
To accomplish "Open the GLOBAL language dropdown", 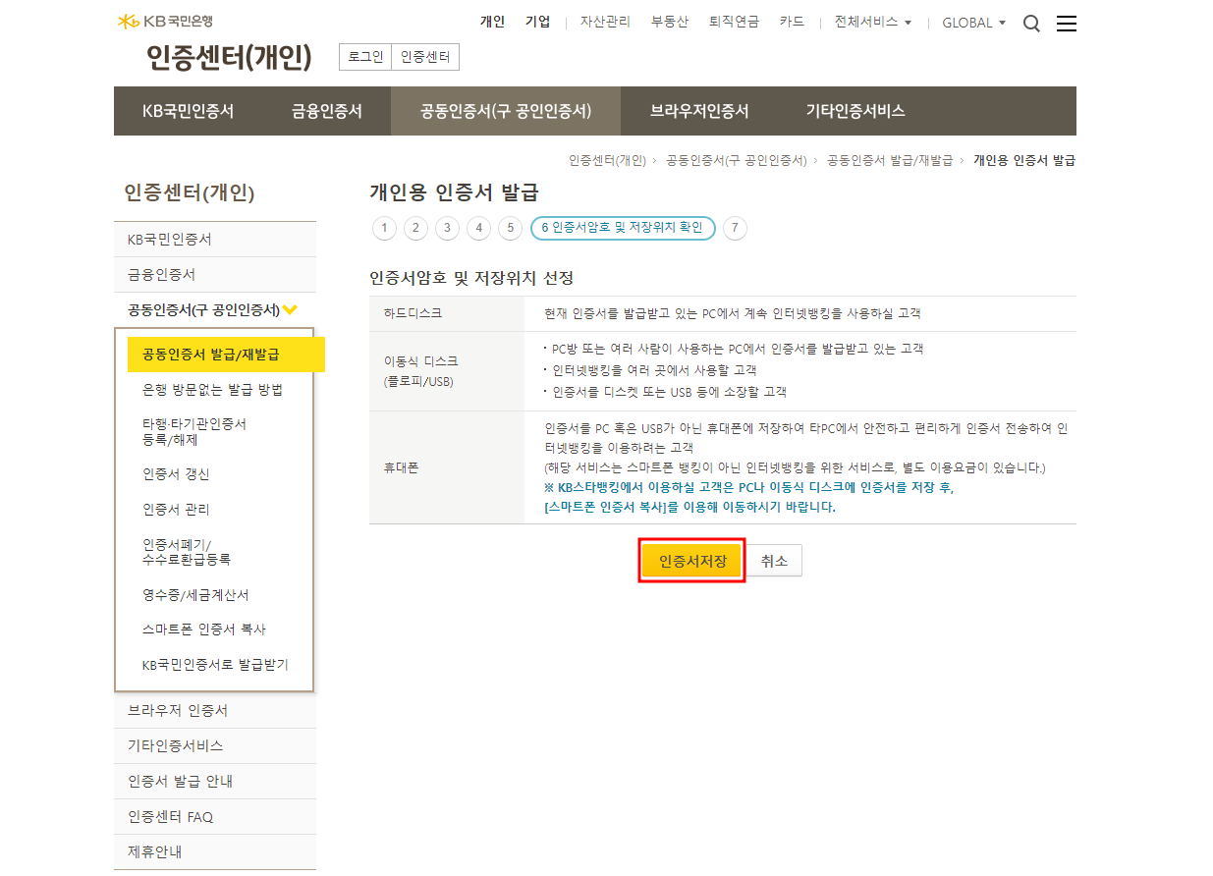I will pyautogui.click(x=973, y=22).
